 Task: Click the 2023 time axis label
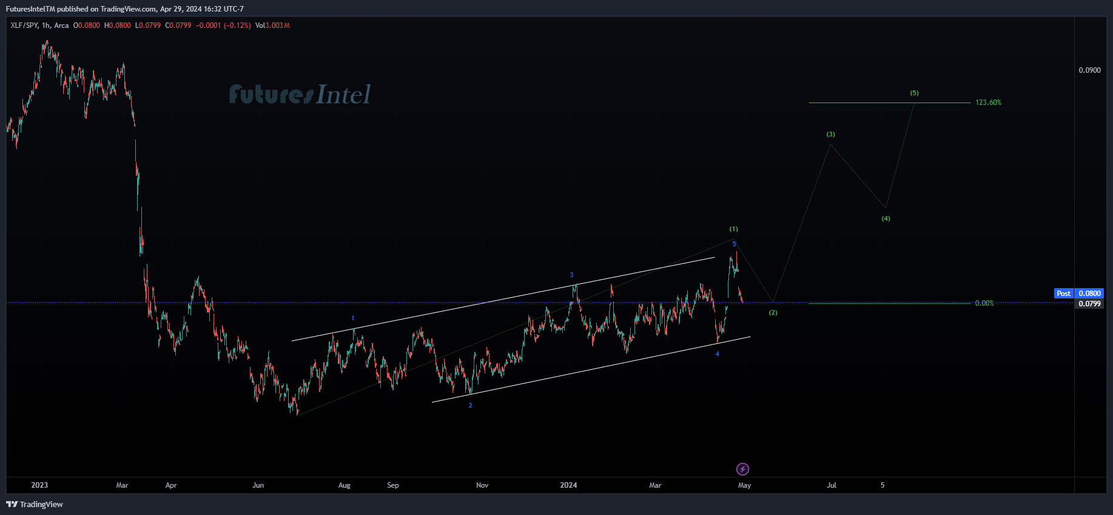click(x=39, y=485)
